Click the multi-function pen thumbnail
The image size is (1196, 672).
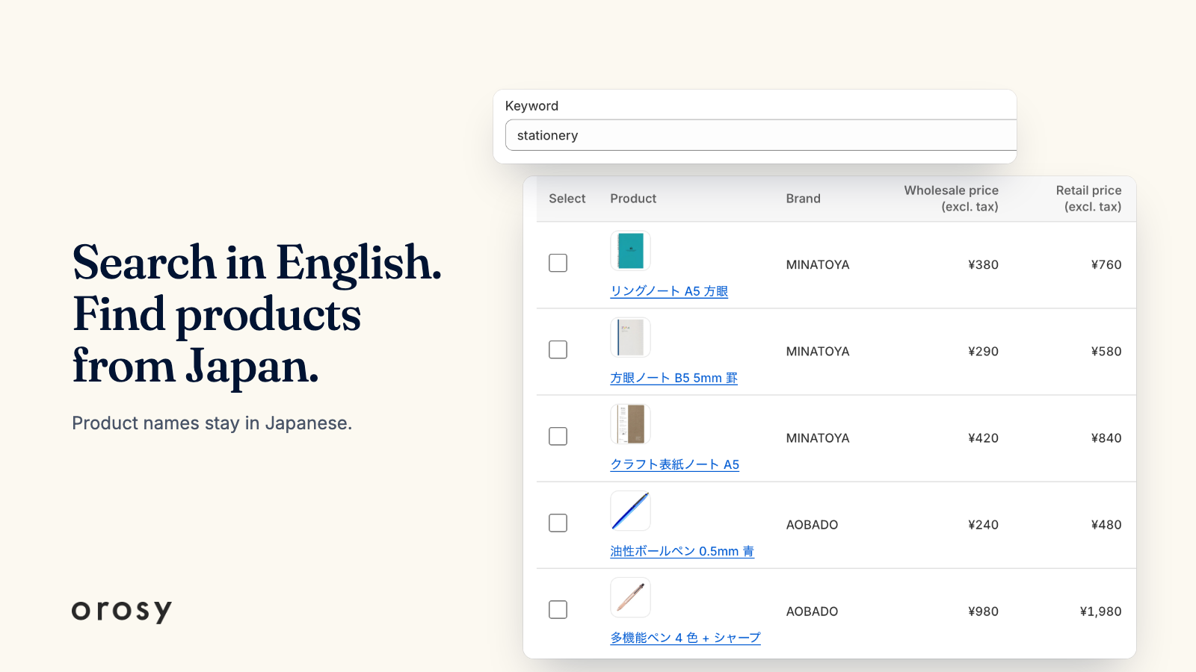(x=630, y=597)
